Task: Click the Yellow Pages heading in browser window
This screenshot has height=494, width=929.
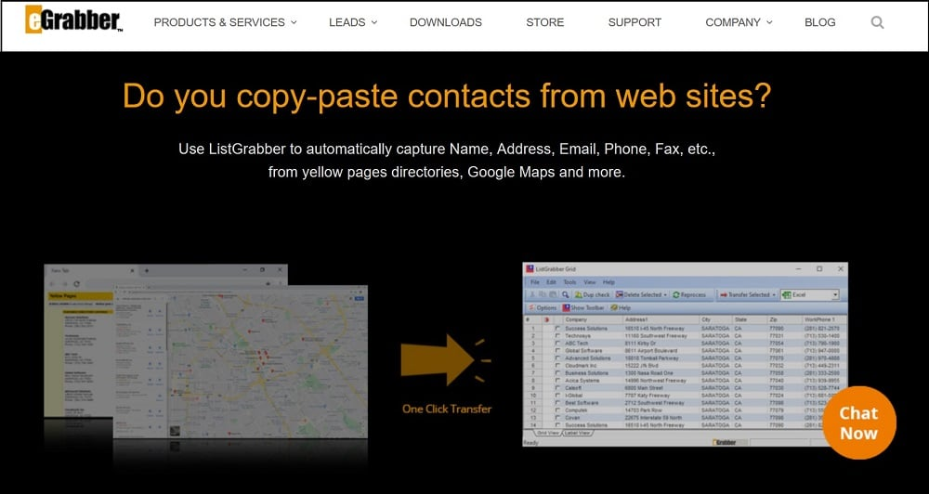Action: point(63,295)
